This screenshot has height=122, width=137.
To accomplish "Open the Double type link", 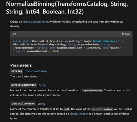I will (83, 114).
